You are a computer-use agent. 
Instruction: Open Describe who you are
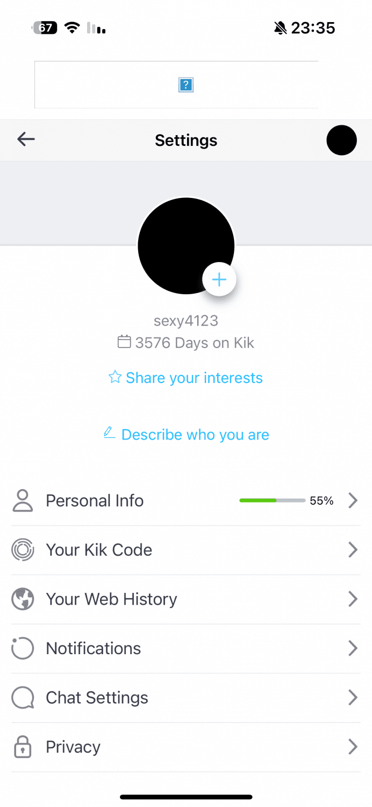point(195,434)
